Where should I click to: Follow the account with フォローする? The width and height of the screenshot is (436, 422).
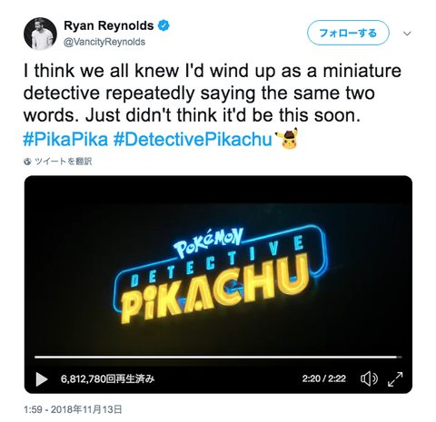tap(348, 33)
